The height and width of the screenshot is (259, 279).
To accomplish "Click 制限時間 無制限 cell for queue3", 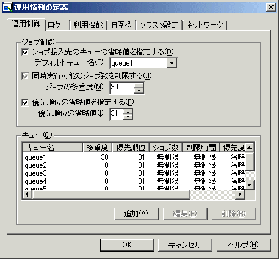I will pos(205,173).
